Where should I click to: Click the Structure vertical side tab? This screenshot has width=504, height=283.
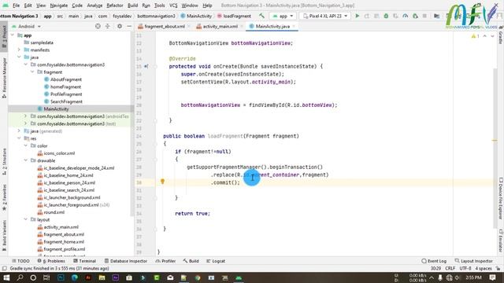pyautogui.click(x=4, y=162)
